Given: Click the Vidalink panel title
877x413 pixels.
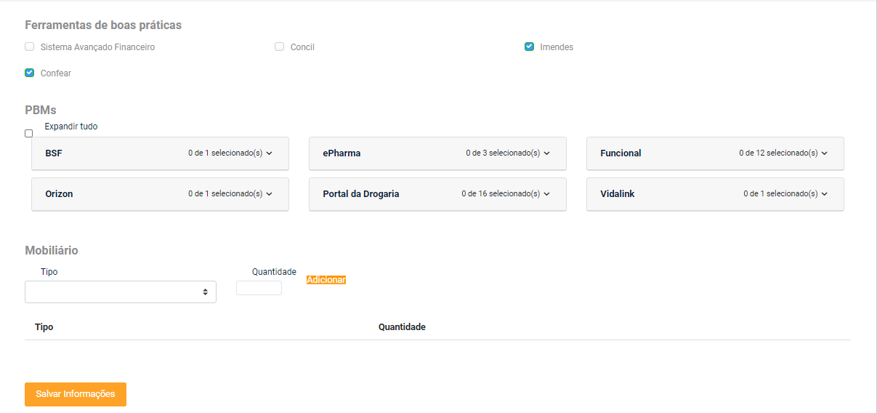Looking at the screenshot, I should coord(617,194).
